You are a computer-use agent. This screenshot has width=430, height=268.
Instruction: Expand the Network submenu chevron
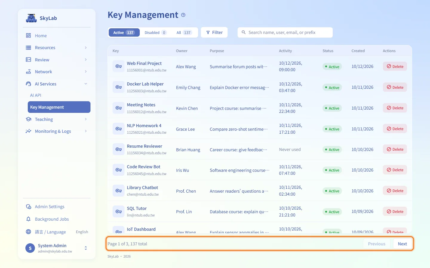tap(86, 72)
